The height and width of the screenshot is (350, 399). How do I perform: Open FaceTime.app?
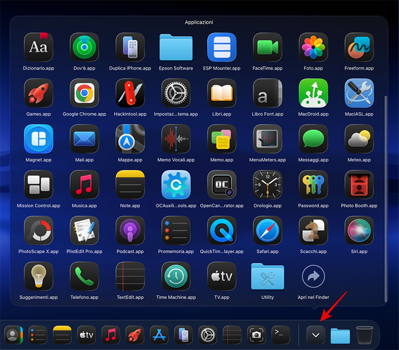coord(267,47)
